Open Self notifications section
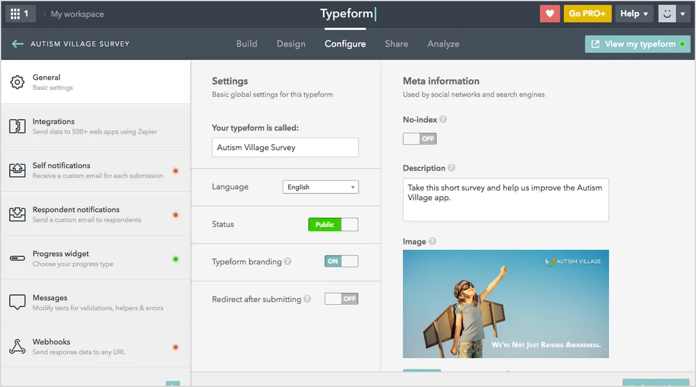The width and height of the screenshot is (696, 387). [96, 170]
